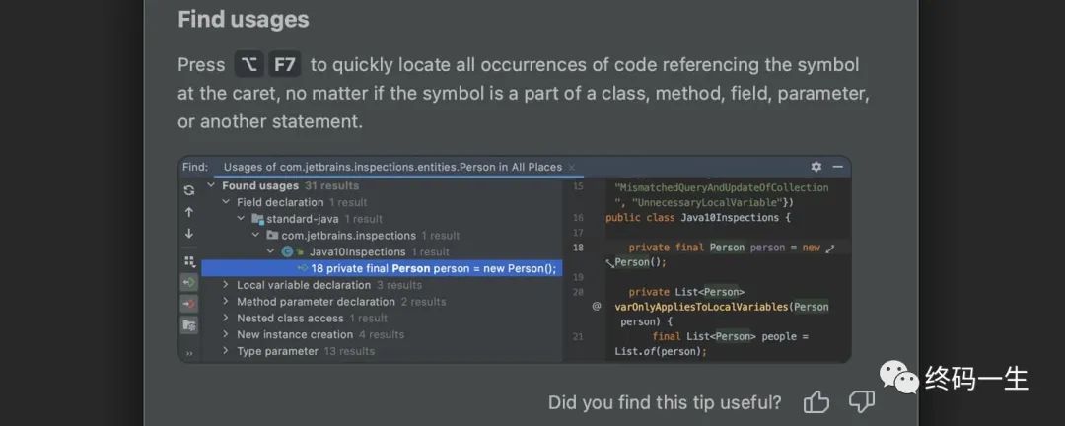Click the folder icon at sidebar bottom
This screenshot has width=1065, height=426.
[x=189, y=324]
